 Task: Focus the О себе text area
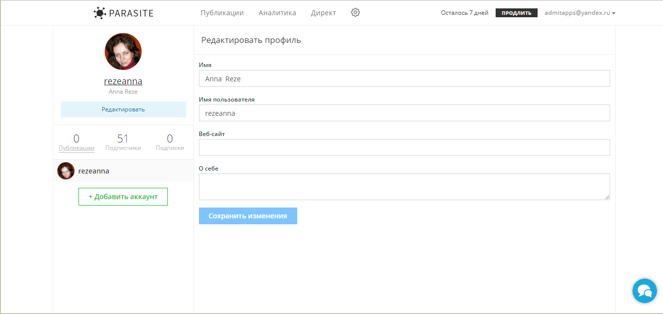(404, 187)
